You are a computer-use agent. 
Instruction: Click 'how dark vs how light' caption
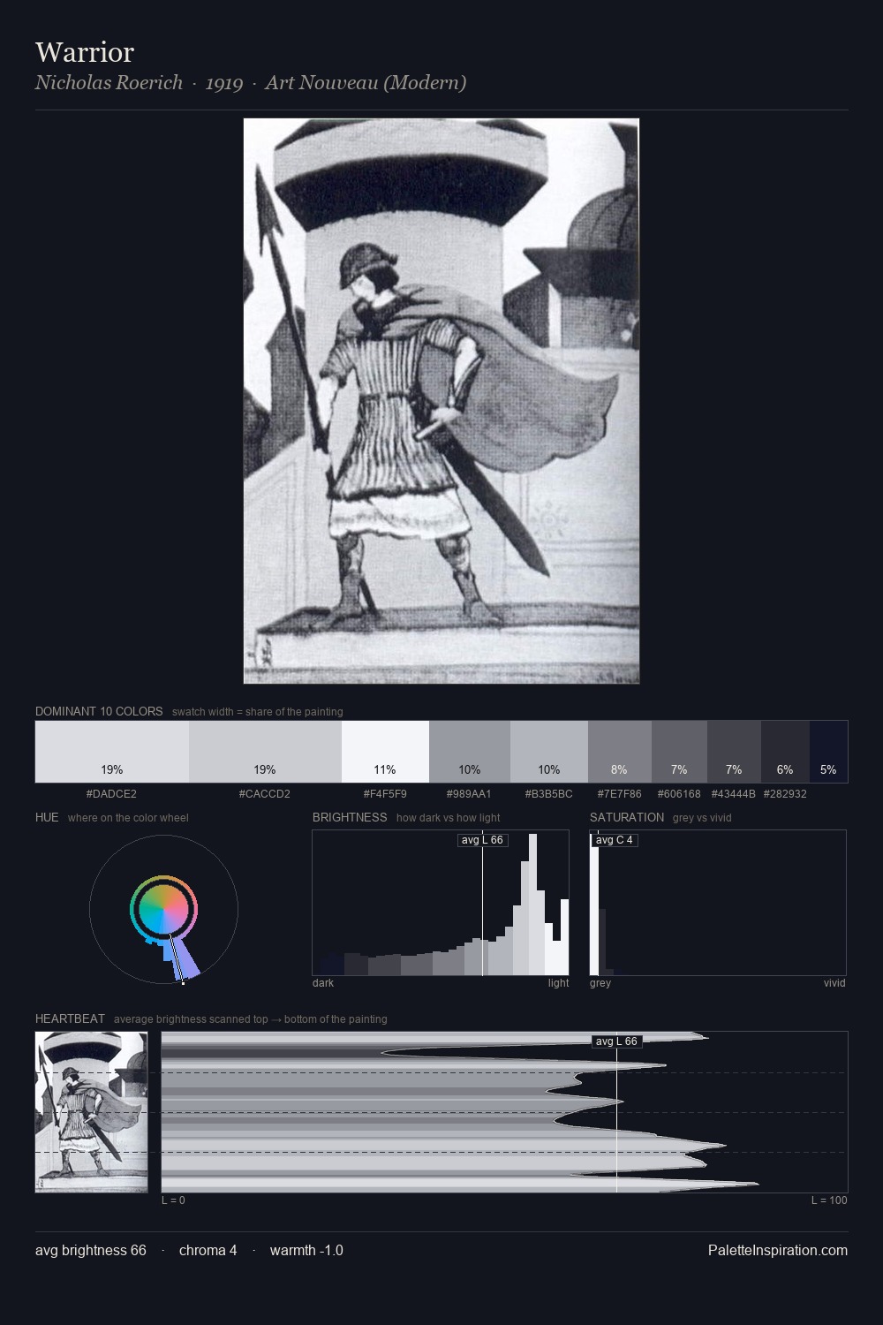[449, 818]
